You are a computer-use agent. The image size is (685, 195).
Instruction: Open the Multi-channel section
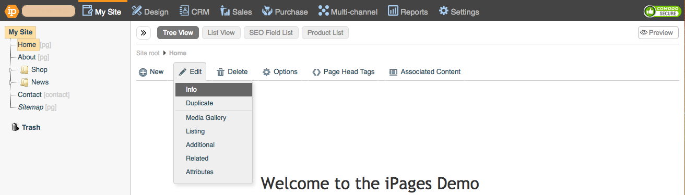click(x=348, y=11)
